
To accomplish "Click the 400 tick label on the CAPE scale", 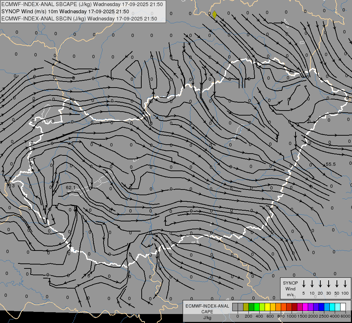I will (259, 316).
